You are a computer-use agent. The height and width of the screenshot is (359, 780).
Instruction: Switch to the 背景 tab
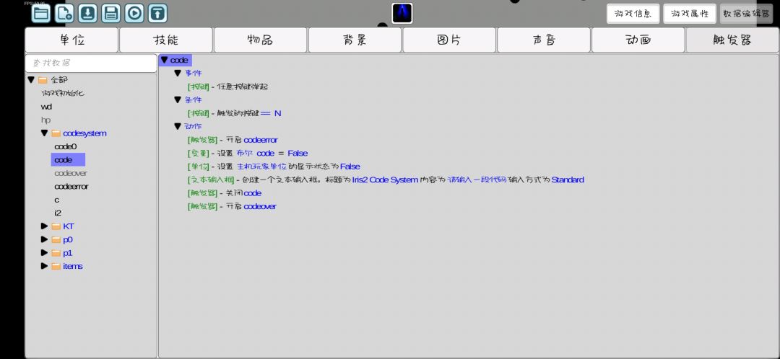355,40
